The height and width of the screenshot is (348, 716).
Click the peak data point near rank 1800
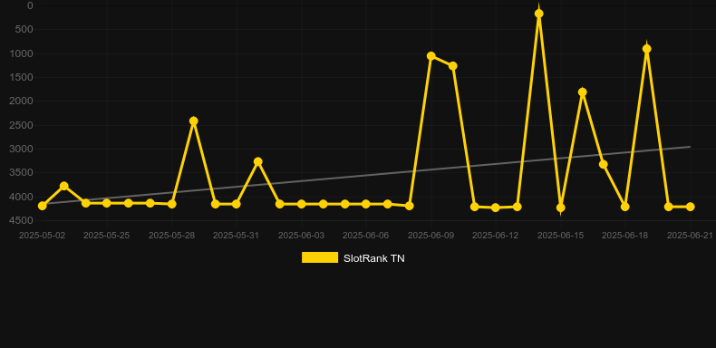pyautogui.click(x=583, y=92)
